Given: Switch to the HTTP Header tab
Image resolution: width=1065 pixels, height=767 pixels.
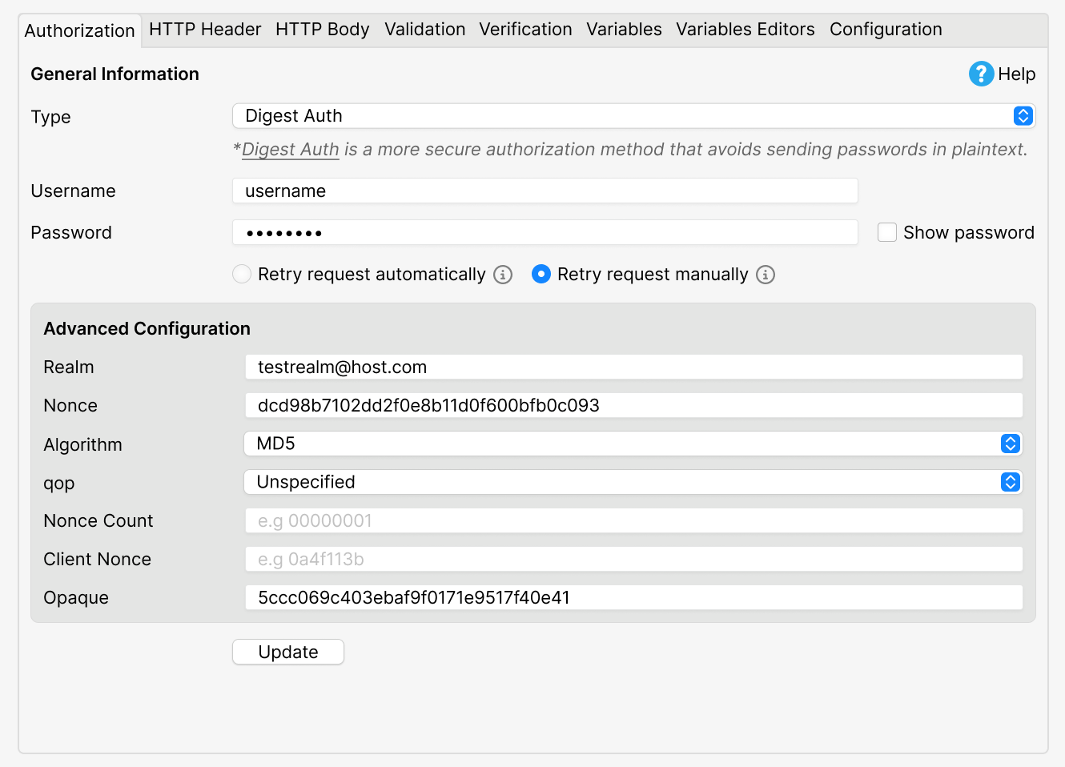Looking at the screenshot, I should 205,30.
